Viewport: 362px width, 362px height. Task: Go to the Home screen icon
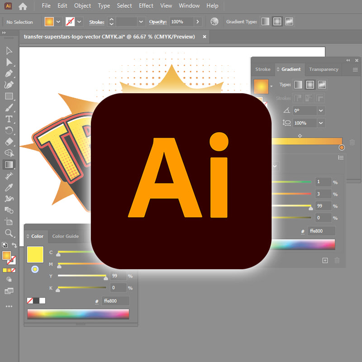[23, 6]
